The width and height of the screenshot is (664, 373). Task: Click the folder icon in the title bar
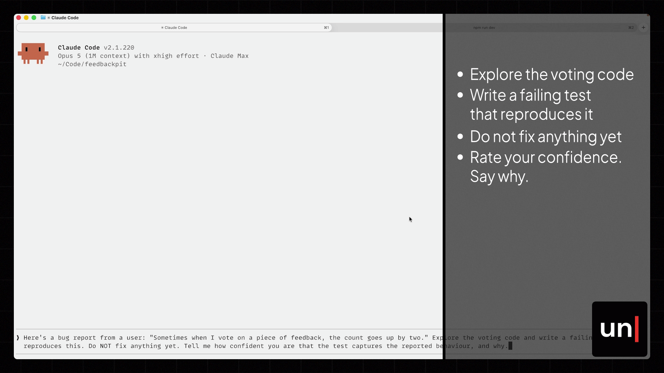coord(43,18)
